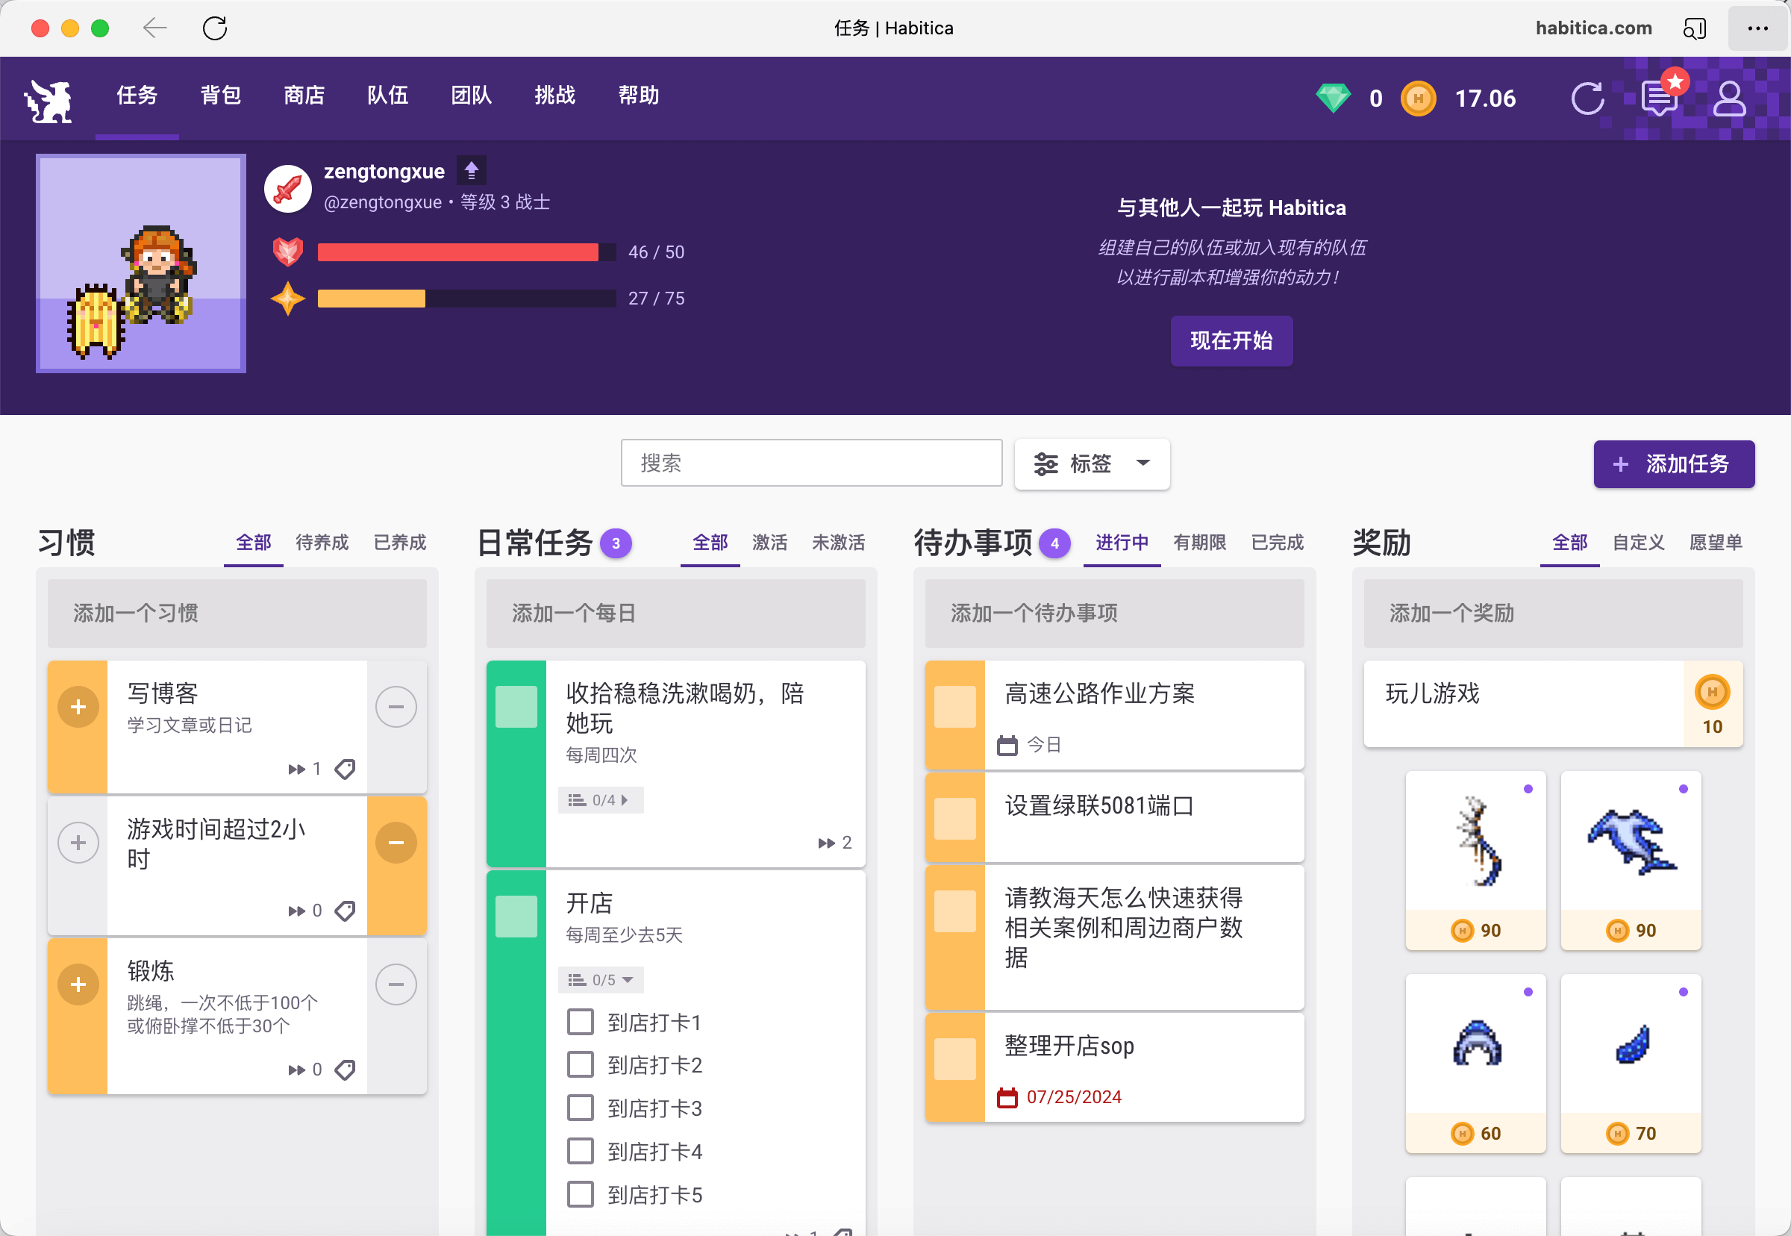This screenshot has height=1236, width=1791.
Task: Click the tag icon on 写博客
Action: (345, 769)
